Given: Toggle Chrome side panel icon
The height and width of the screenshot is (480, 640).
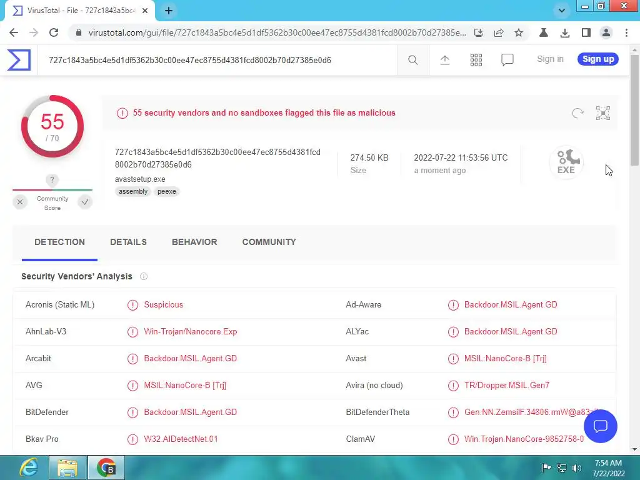Looking at the screenshot, I should coord(586,32).
